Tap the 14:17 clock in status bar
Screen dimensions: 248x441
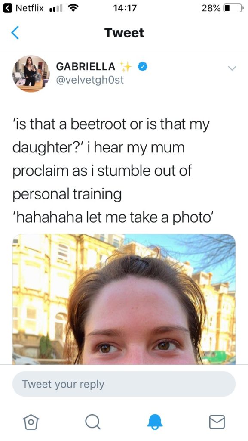[125, 8]
